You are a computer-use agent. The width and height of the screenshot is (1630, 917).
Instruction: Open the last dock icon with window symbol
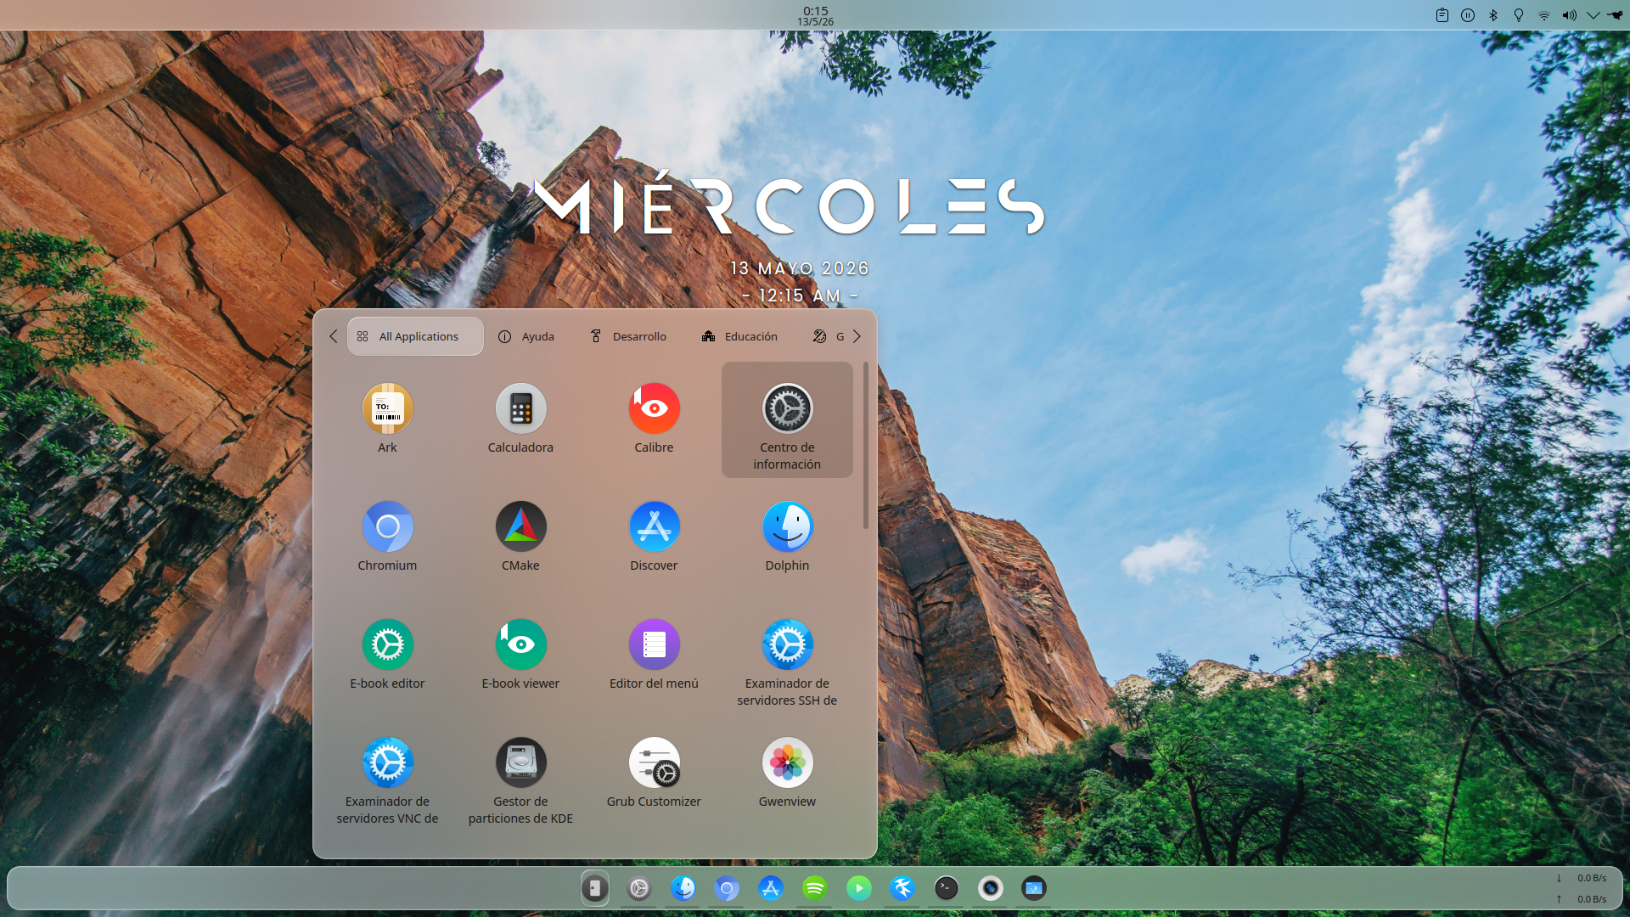(1034, 888)
